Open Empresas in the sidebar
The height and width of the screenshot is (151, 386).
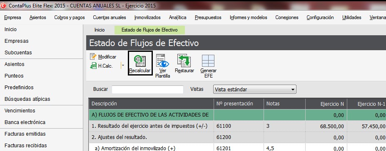(17, 41)
